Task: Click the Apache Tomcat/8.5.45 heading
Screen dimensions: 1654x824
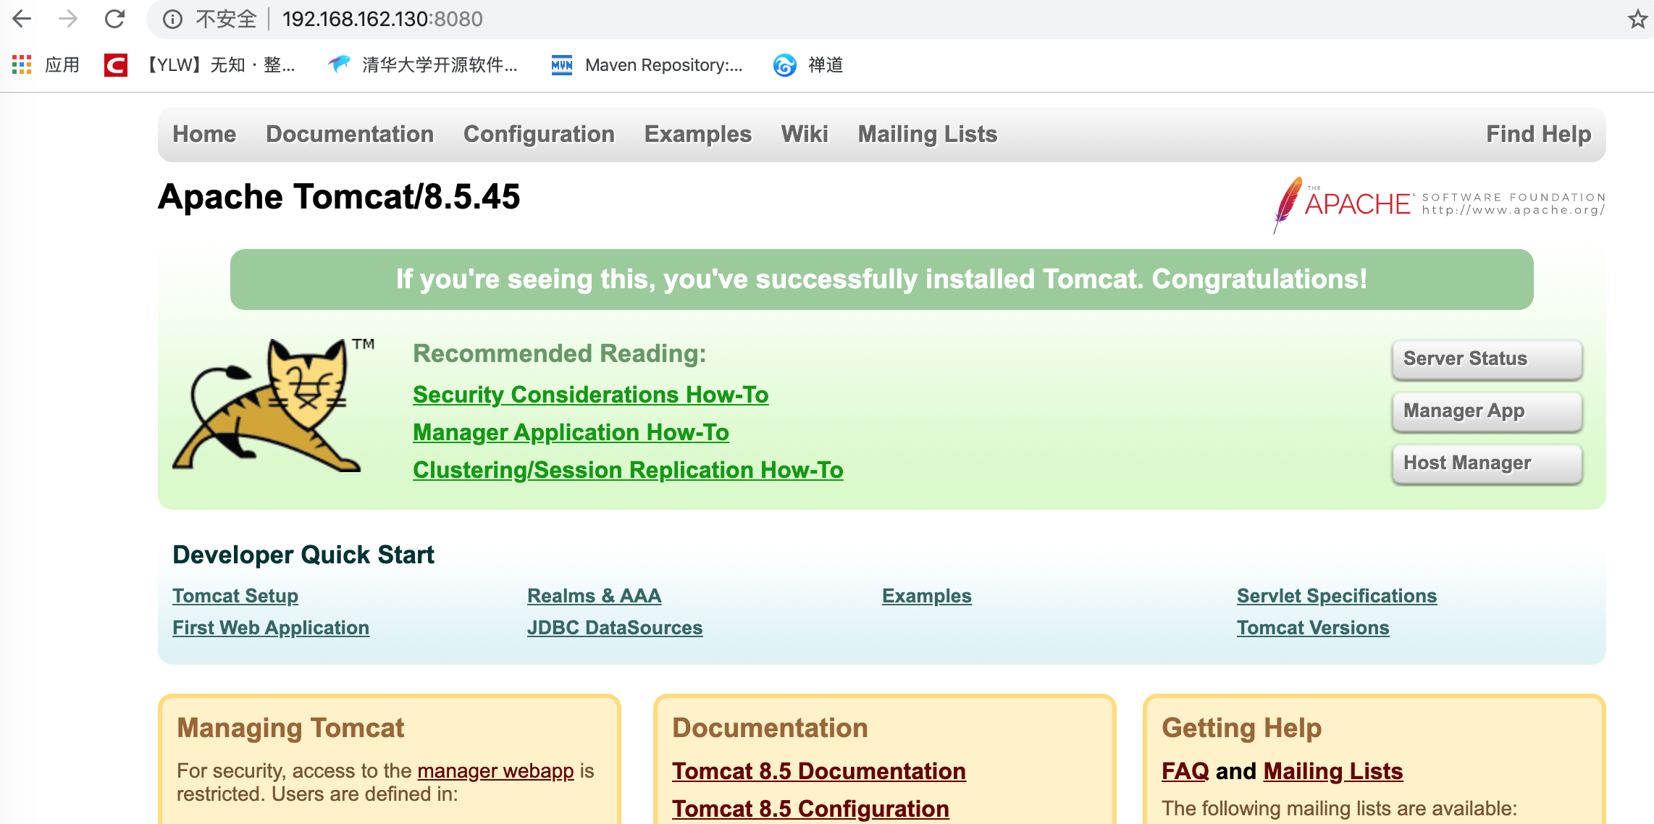Action: (x=339, y=197)
